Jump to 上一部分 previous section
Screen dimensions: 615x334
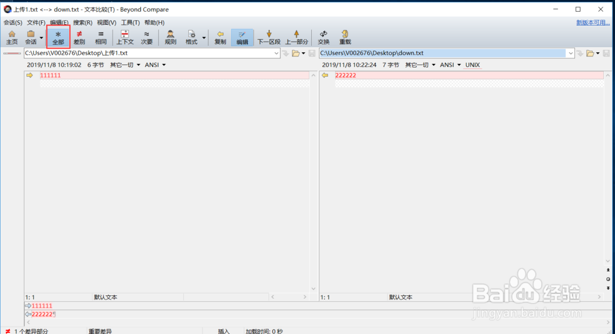pos(296,37)
